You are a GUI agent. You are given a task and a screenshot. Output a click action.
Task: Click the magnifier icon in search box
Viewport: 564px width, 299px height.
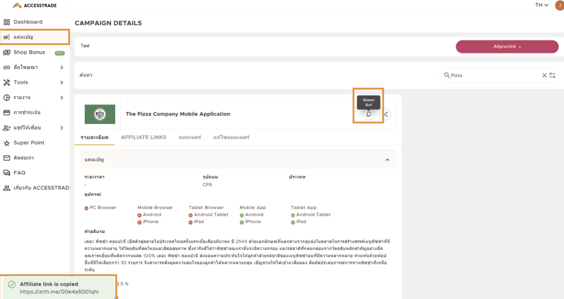[447, 75]
